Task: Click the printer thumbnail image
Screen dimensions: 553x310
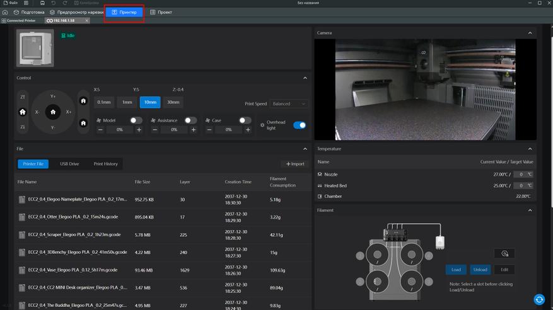Action: pos(36,48)
